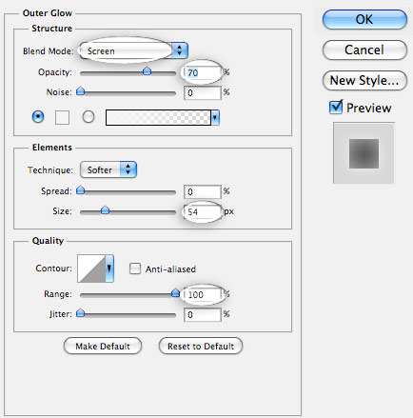Click Make Default button

pyautogui.click(x=103, y=346)
